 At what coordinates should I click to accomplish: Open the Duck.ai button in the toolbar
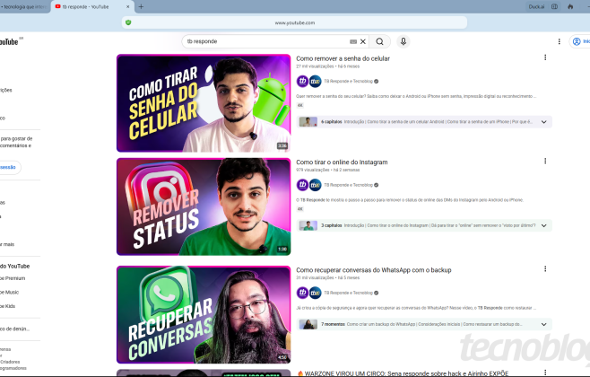tap(536, 6)
